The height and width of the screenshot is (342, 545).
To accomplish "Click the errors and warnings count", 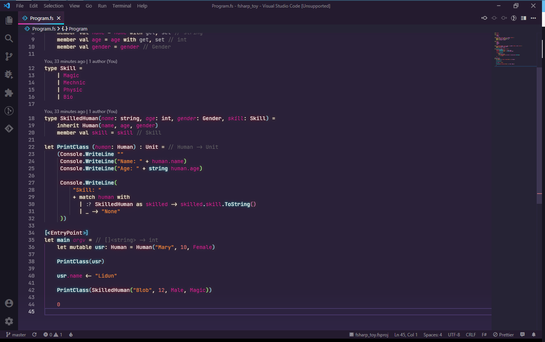I will click(53, 334).
